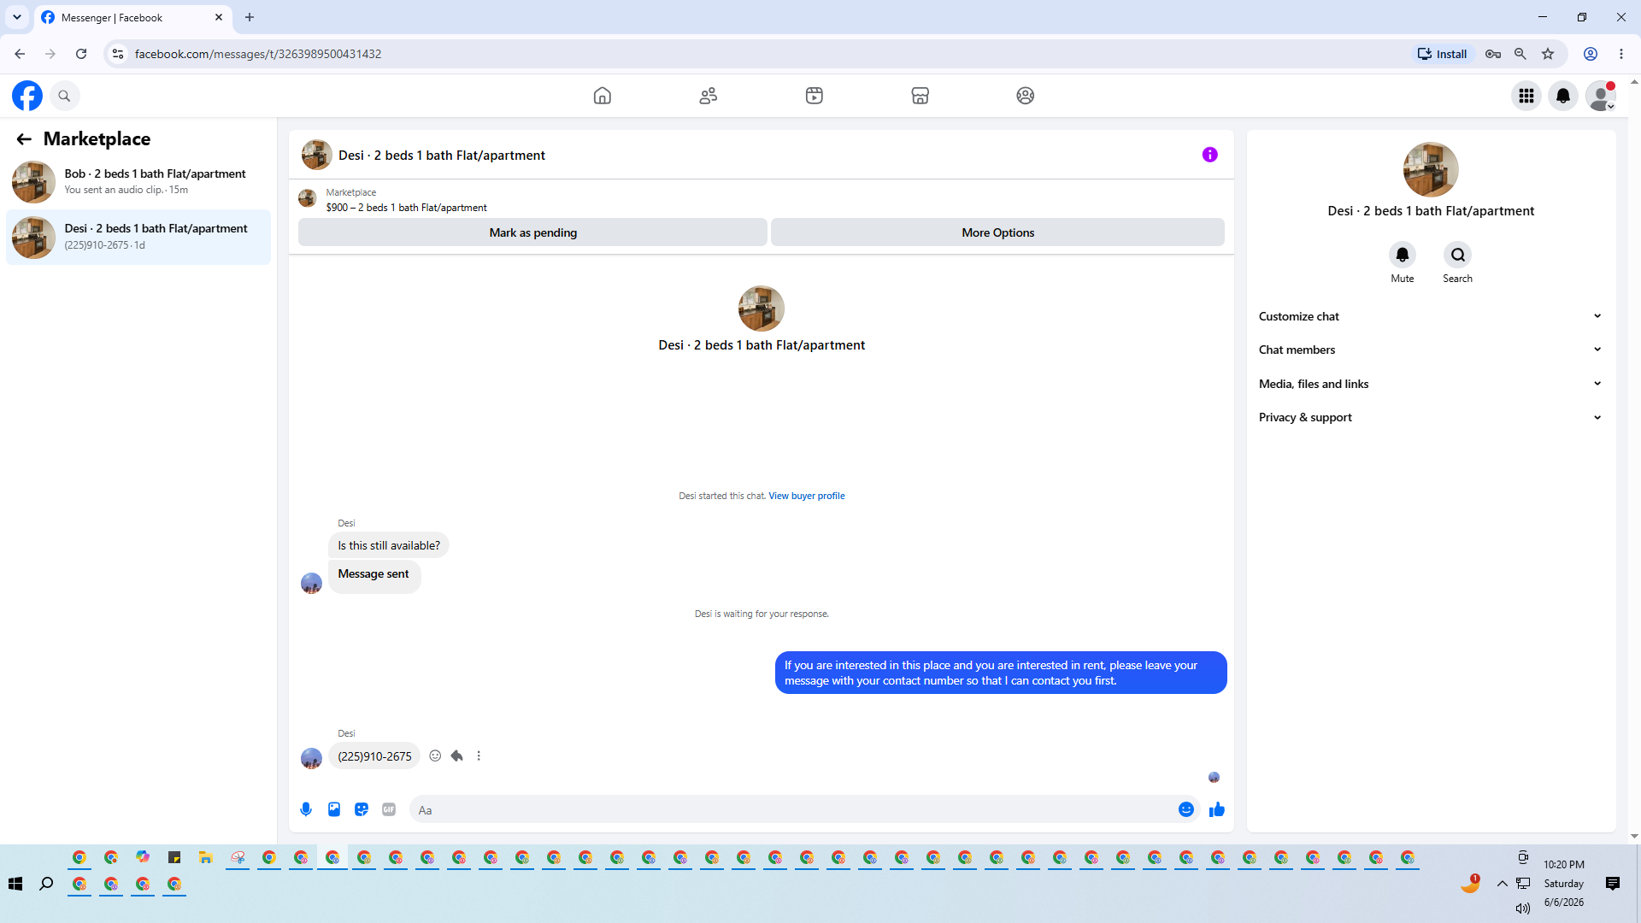Viewport: 1641px width, 923px height.
Task: Expand the Privacy & support section
Action: coord(1431,417)
